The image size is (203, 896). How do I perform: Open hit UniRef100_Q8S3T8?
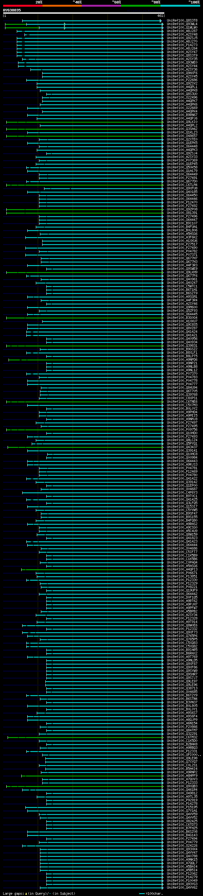click(182, 21)
